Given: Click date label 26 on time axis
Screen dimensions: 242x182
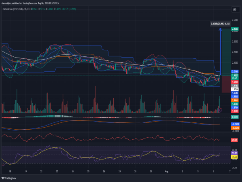Looking at the screenshot, I should point(104,172).
